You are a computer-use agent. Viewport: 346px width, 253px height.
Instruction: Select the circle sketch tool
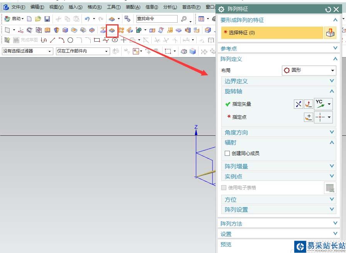coord(70,40)
